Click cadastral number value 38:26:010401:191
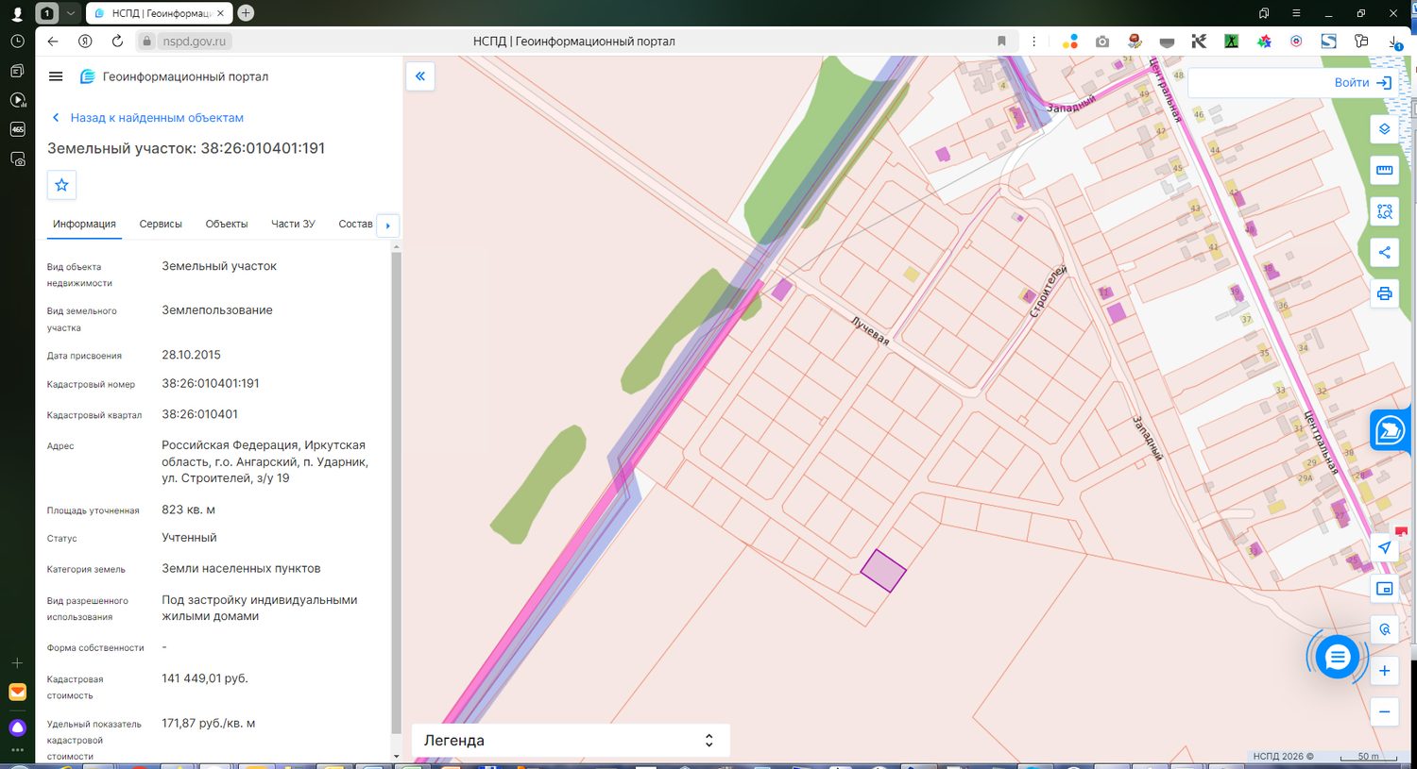This screenshot has width=1417, height=769. (x=211, y=384)
